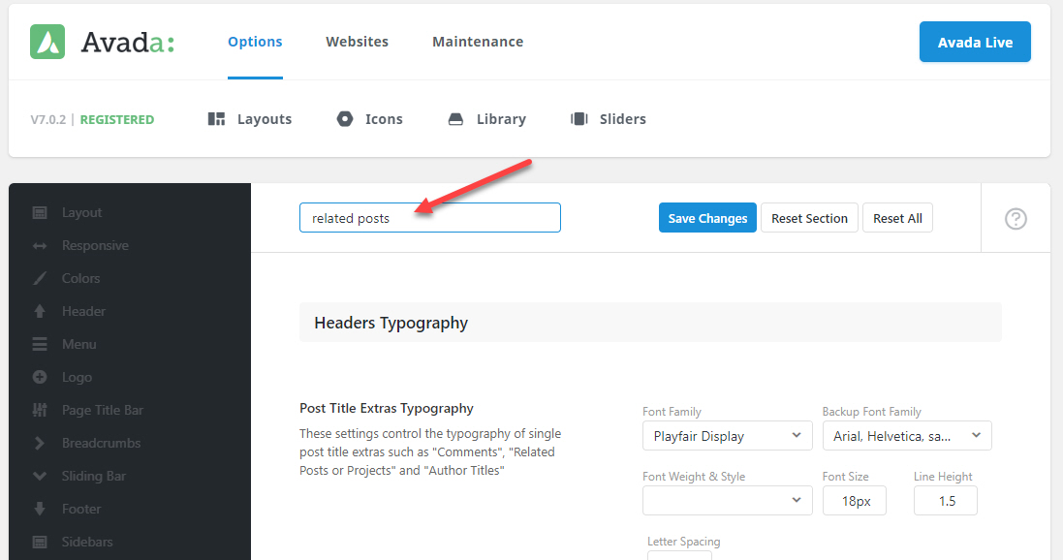The image size is (1063, 560).
Task: Click the Post Title Extras Typography label
Action: 387,408
